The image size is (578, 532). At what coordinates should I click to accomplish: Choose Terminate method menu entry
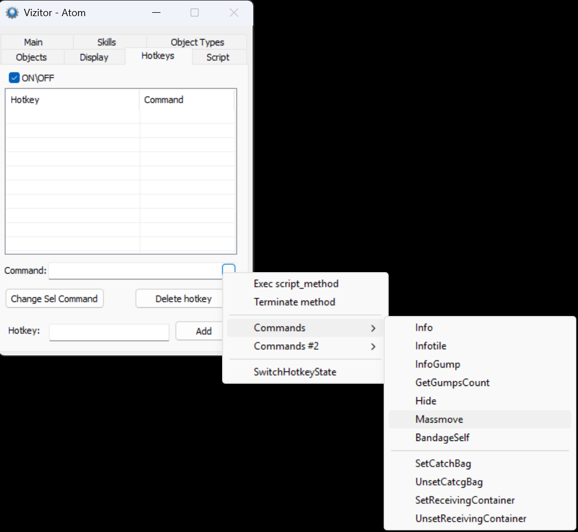tap(305, 302)
